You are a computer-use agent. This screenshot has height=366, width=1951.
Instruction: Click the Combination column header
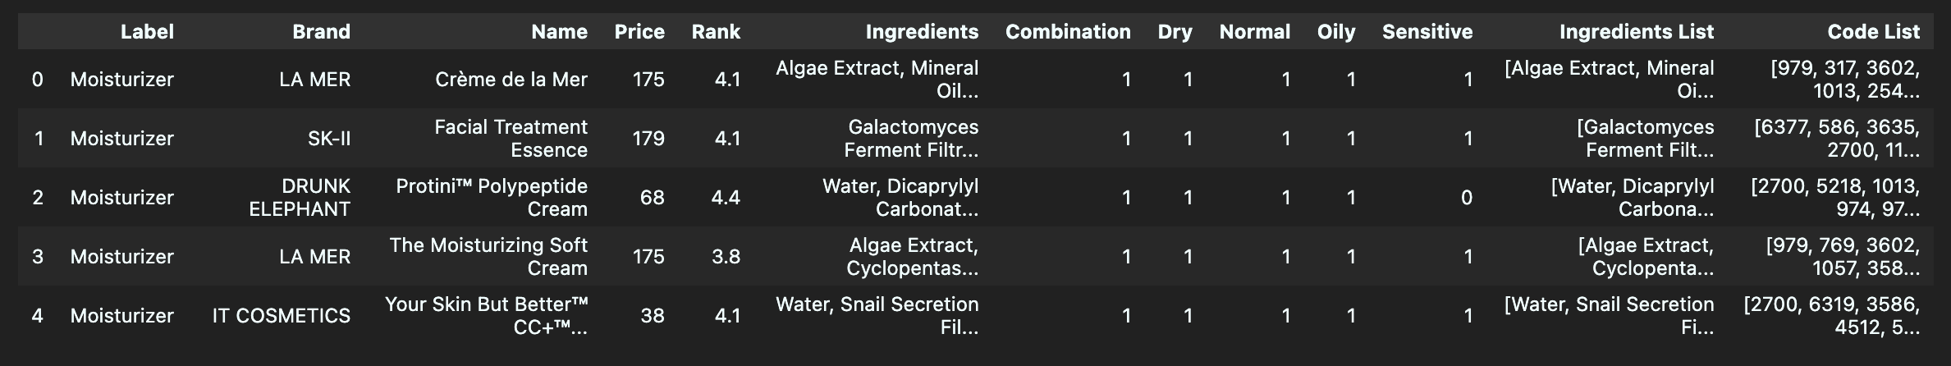(1068, 32)
